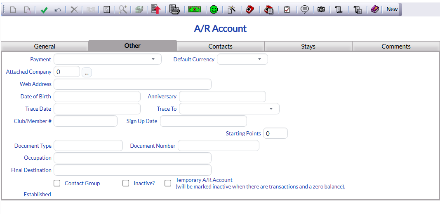Click the green dollar bill icon
The width and height of the screenshot is (440, 214).
point(195,10)
